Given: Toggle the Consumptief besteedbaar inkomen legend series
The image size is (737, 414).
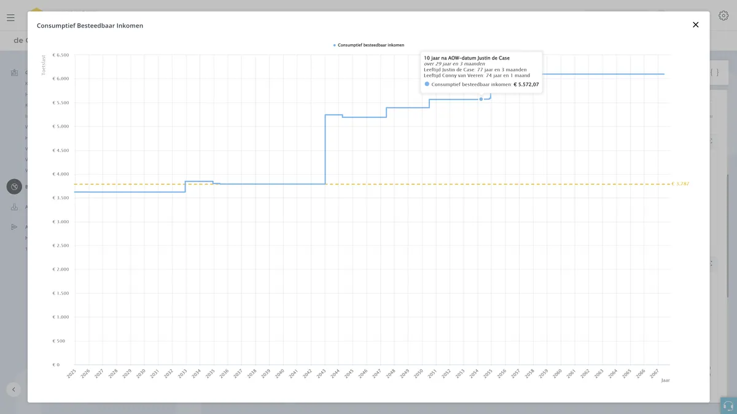Looking at the screenshot, I should click(x=368, y=45).
